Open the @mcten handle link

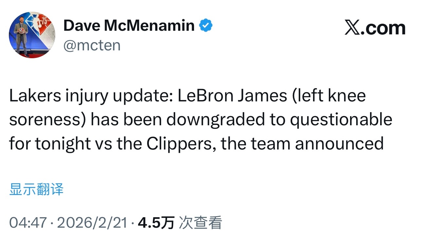point(92,45)
